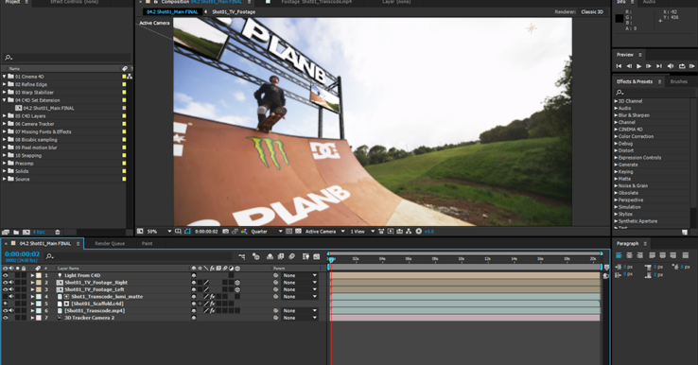Open the Quarter resolution dropdown

click(267, 232)
